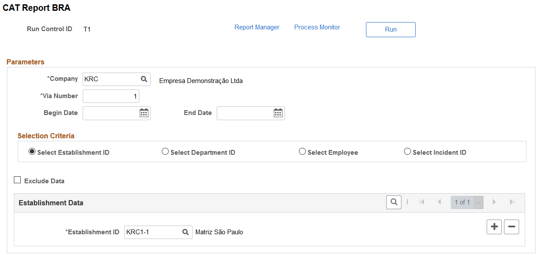Open the Process Monitor link
The width and height of the screenshot is (539, 255).
click(317, 27)
